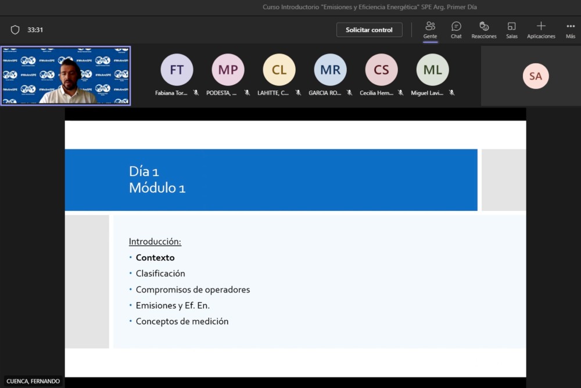Click the SA participant tile
Screen dimensions: 581x388
coord(535,76)
